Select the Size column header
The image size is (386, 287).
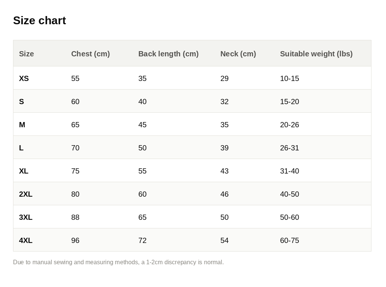26,54
